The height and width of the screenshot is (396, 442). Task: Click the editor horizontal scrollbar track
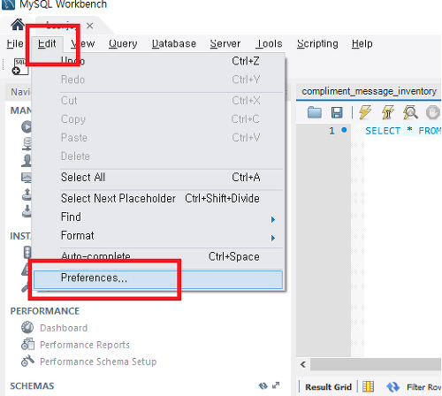[x=376, y=364]
